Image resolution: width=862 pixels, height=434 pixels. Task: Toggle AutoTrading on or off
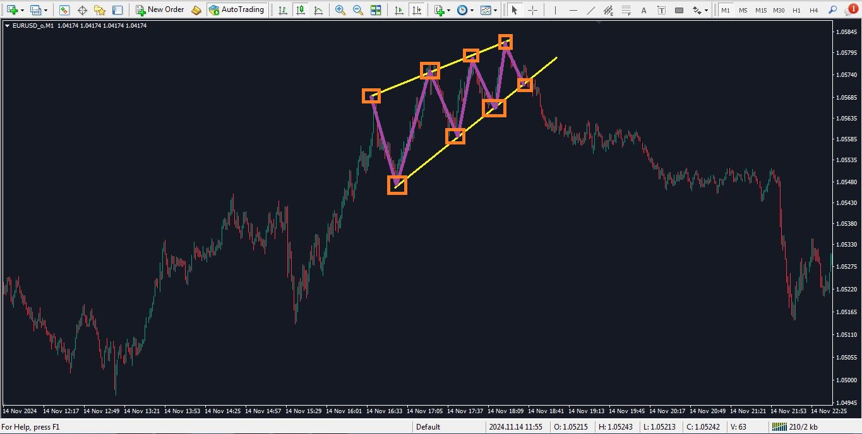(x=236, y=10)
